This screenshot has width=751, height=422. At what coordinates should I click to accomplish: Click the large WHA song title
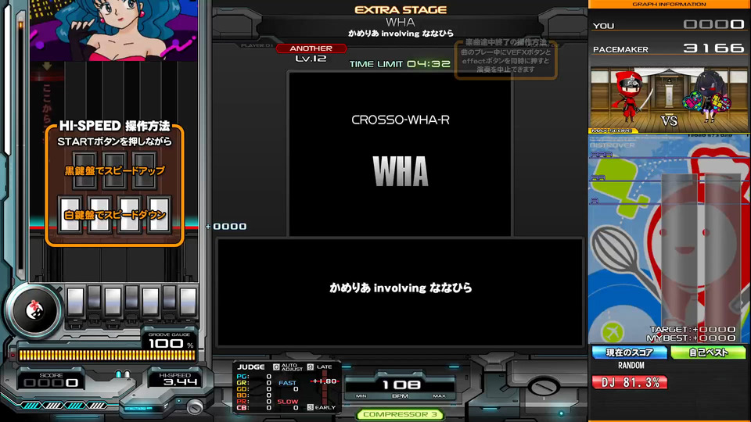[x=401, y=171]
